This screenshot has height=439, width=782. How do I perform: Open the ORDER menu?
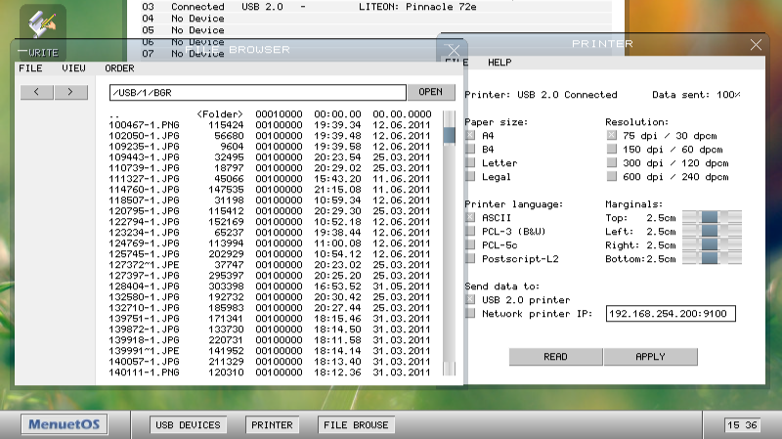click(119, 68)
